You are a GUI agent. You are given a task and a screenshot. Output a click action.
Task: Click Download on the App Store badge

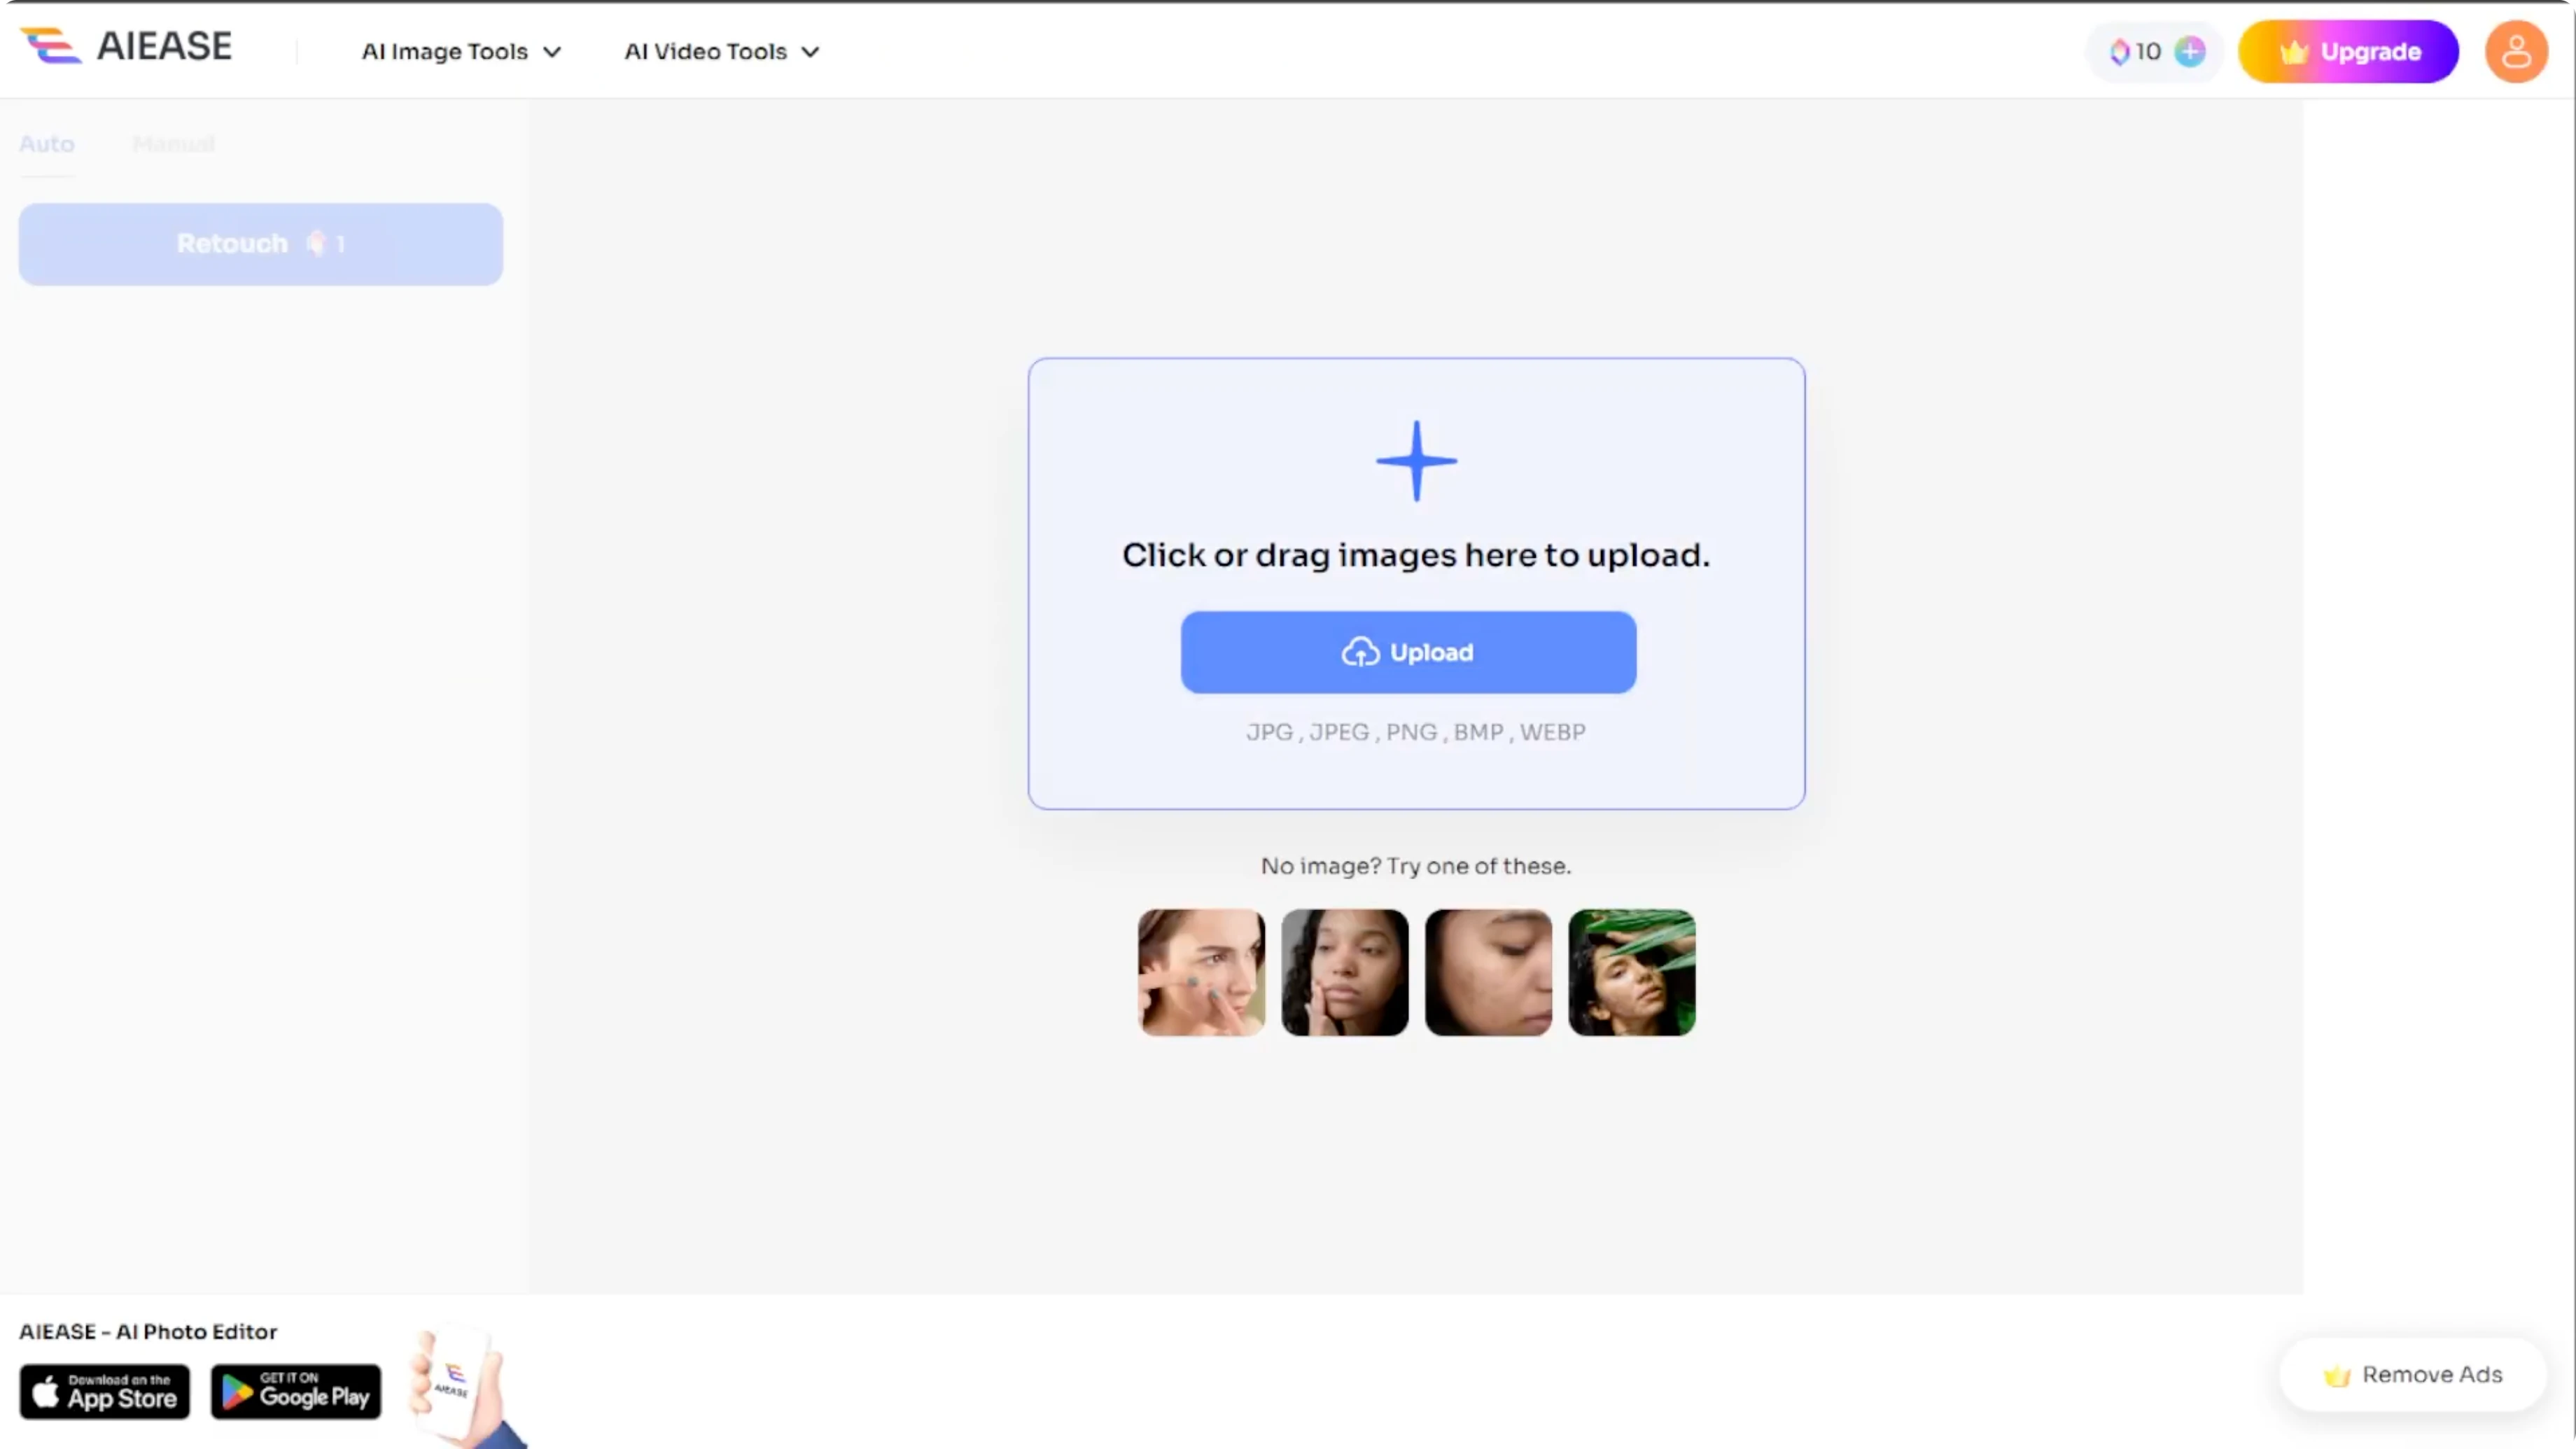click(104, 1391)
